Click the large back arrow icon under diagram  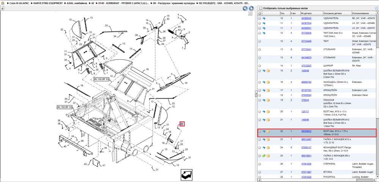point(187,174)
